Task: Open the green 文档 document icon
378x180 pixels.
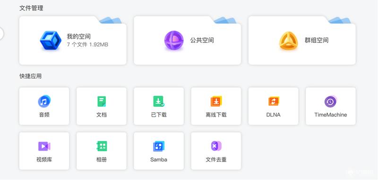Action: click(102, 102)
